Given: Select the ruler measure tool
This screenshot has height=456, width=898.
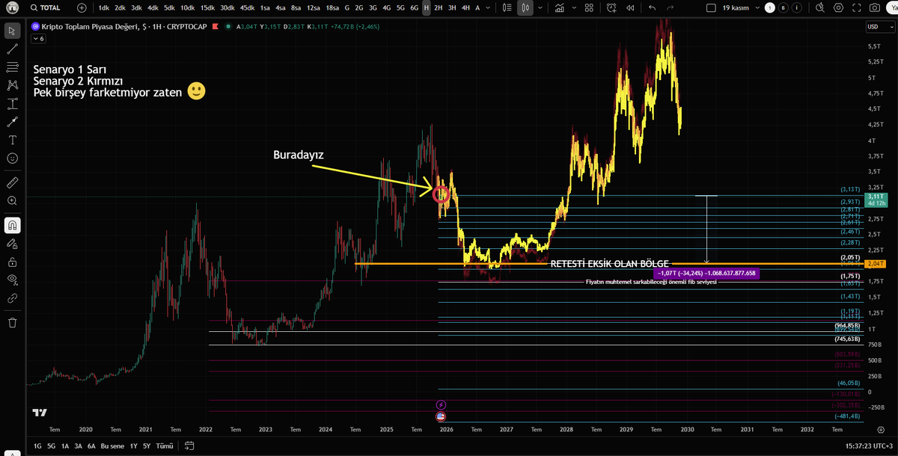Looking at the screenshot, I should (12, 182).
